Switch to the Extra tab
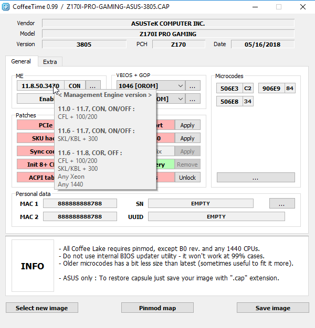Screen dimensions: 315x328 click(50, 62)
